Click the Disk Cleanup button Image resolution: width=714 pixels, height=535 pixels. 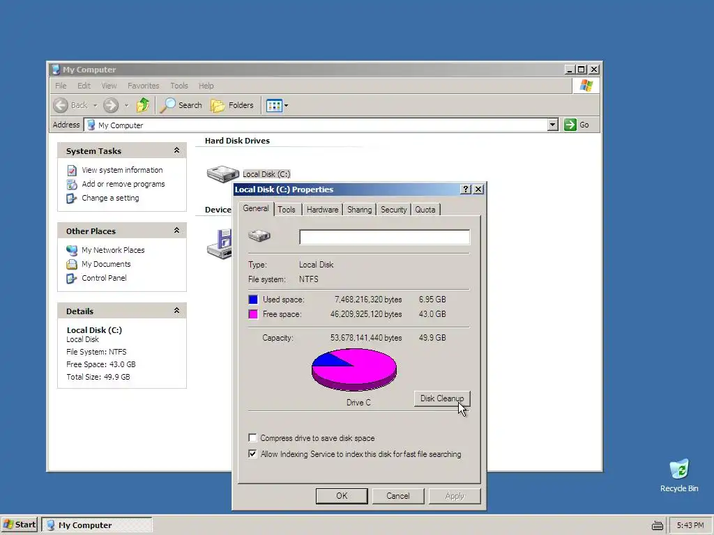pos(441,398)
